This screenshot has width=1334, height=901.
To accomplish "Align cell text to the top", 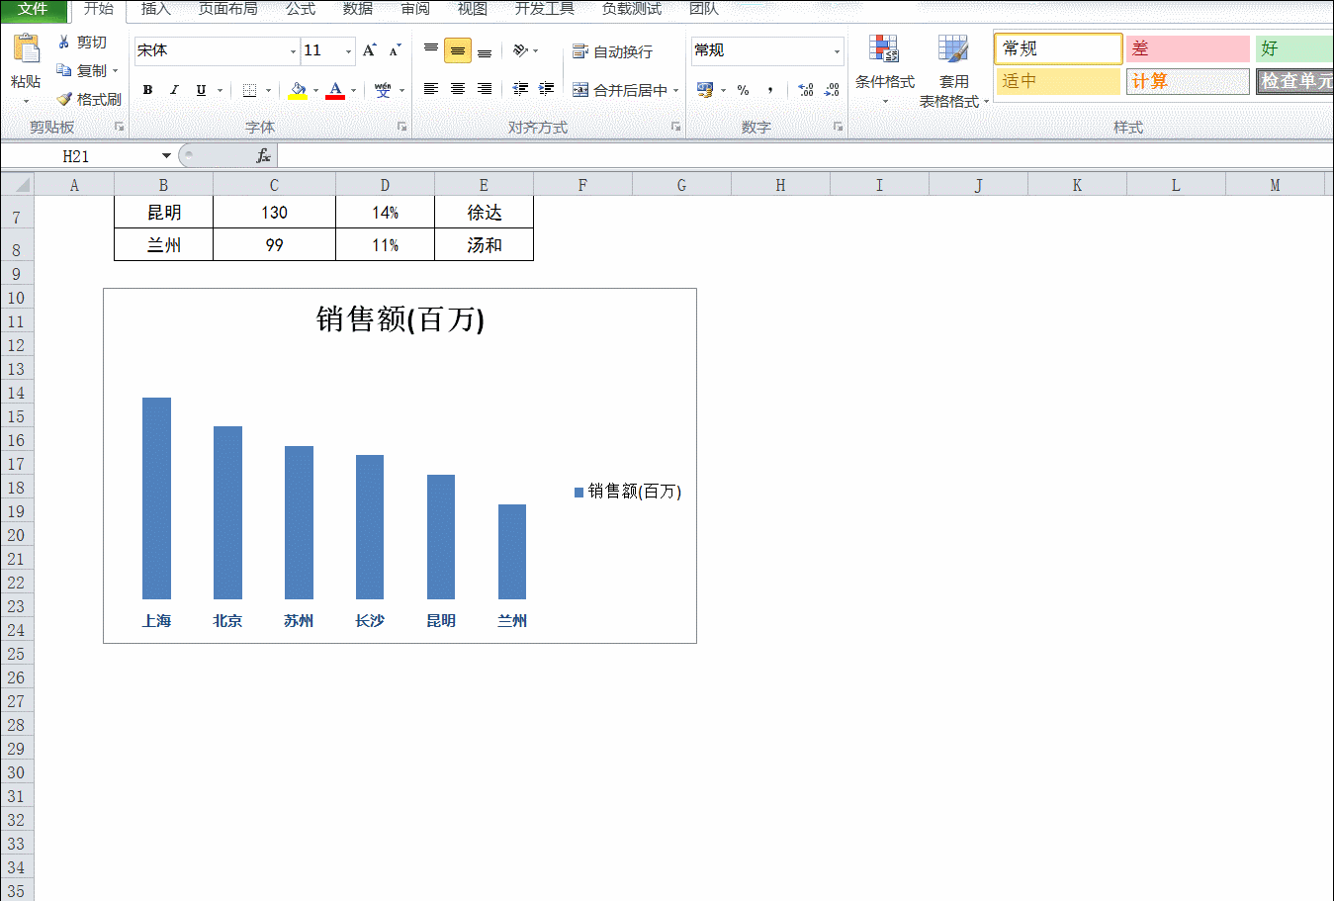I will 431,50.
